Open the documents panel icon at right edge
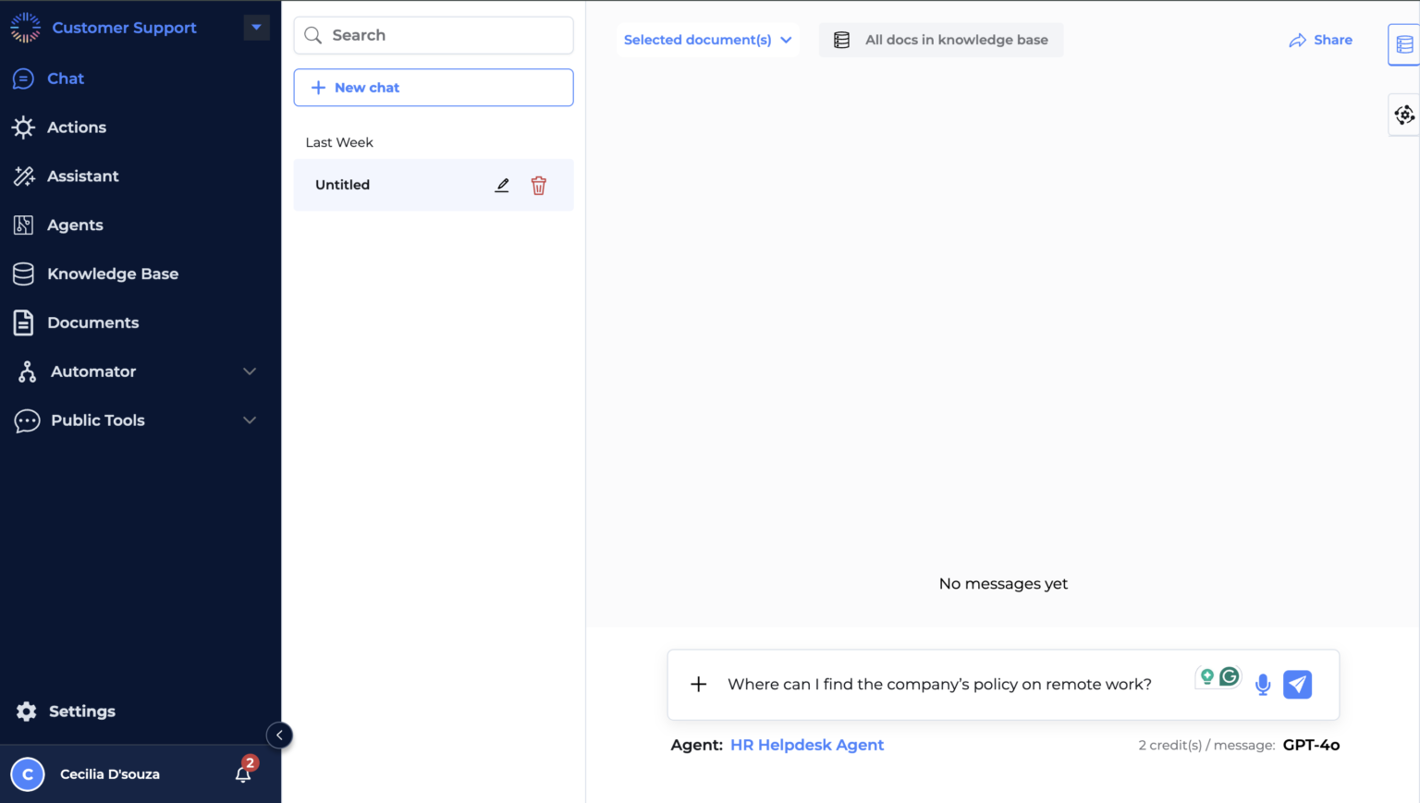This screenshot has width=1420, height=803. click(x=1404, y=44)
